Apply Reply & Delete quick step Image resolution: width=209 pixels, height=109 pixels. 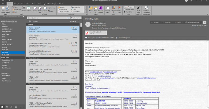pos(63,12)
